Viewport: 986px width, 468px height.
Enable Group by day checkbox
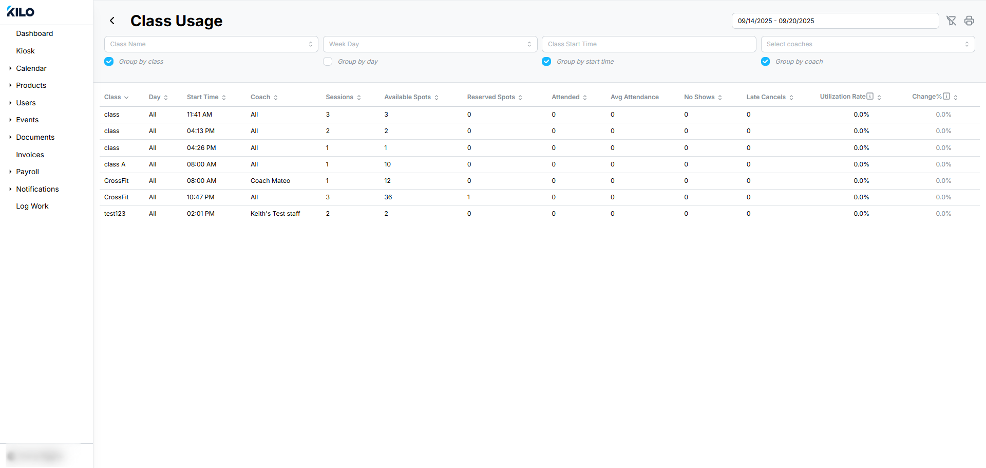[x=328, y=62]
